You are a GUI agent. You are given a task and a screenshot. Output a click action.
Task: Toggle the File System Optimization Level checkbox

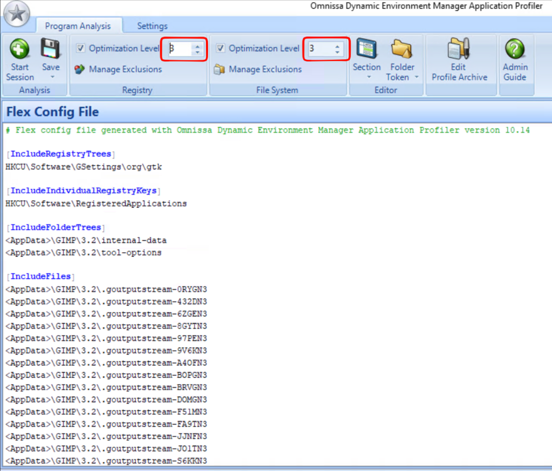pos(220,48)
